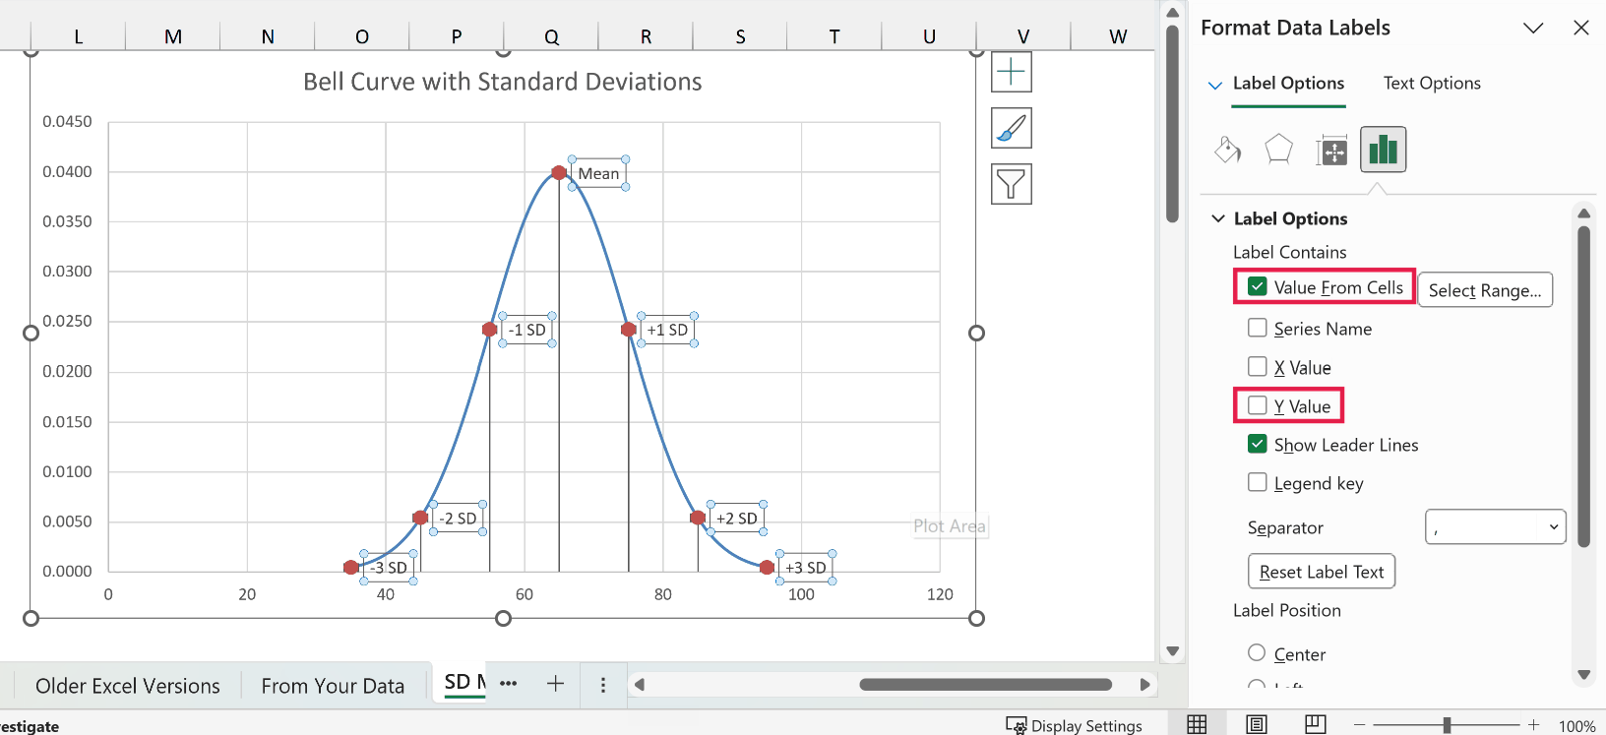Select the Mean data label
1606x735 pixels.
click(598, 174)
